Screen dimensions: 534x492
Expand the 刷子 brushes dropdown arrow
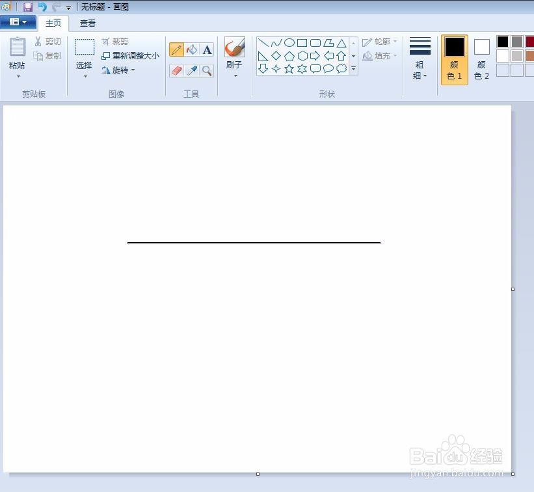235,76
